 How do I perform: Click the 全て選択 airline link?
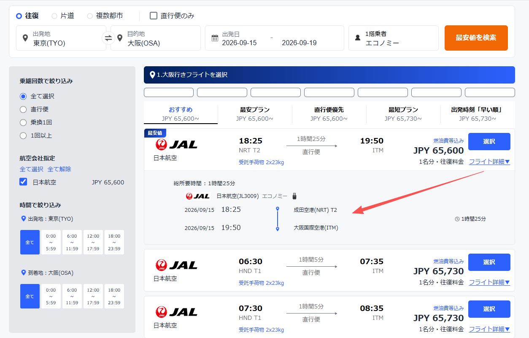(x=31, y=169)
